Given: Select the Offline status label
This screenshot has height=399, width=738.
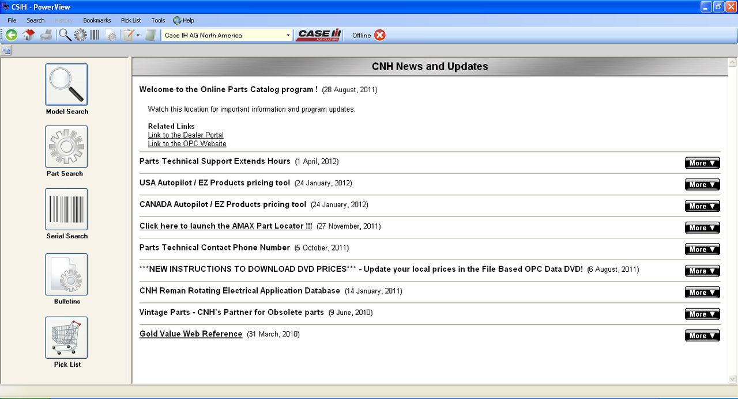Looking at the screenshot, I should click(x=362, y=36).
